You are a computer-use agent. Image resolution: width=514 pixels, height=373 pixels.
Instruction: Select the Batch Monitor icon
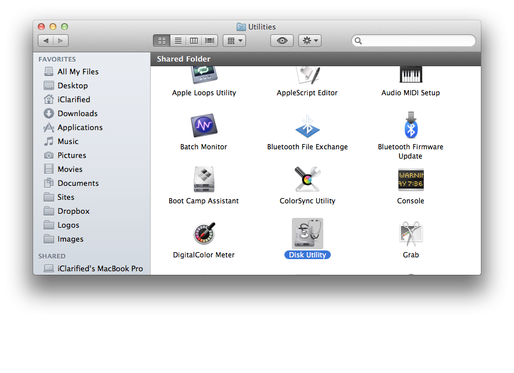[204, 125]
